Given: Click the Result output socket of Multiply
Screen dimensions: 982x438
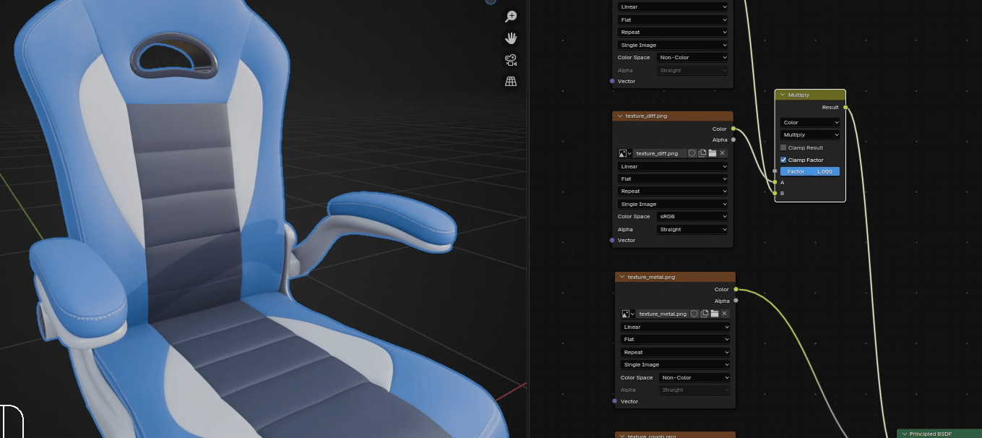Looking at the screenshot, I should (845, 108).
